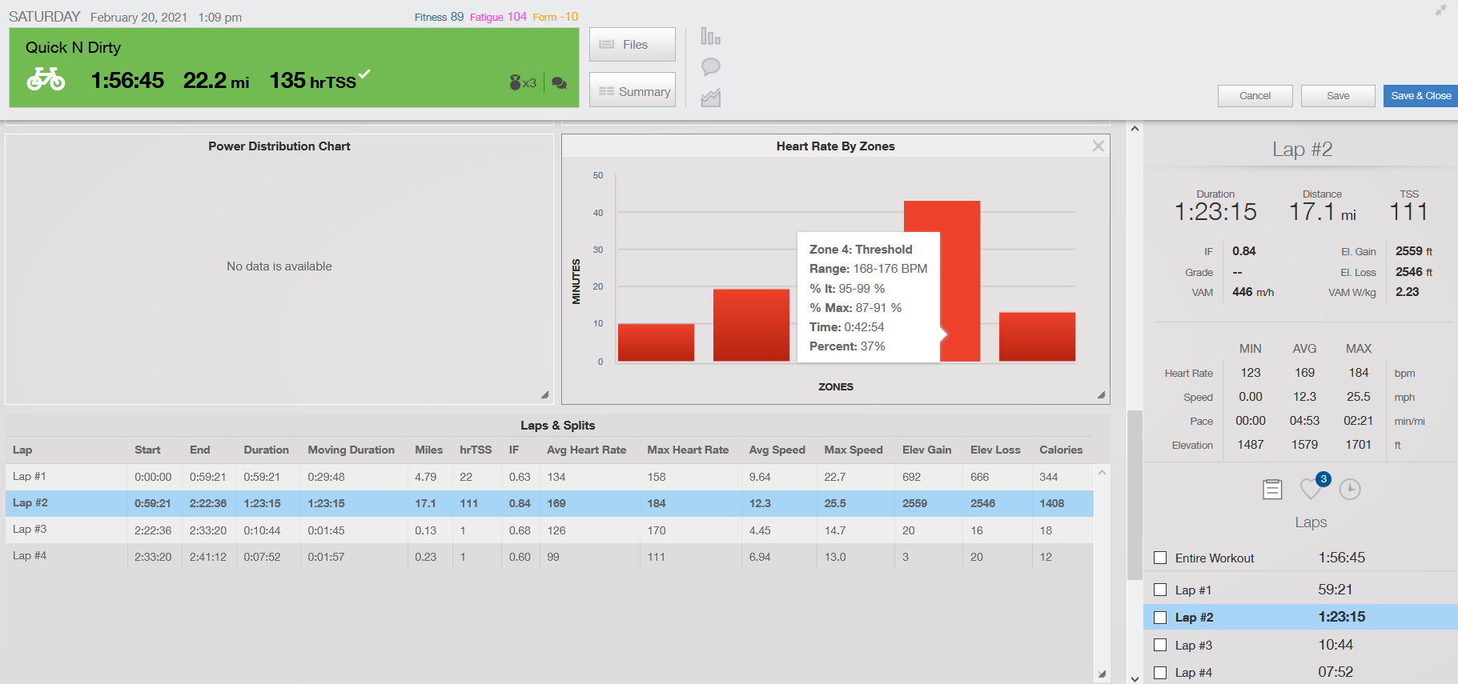Click the Elev Gain column header
The image size is (1458, 684).
pos(926,450)
